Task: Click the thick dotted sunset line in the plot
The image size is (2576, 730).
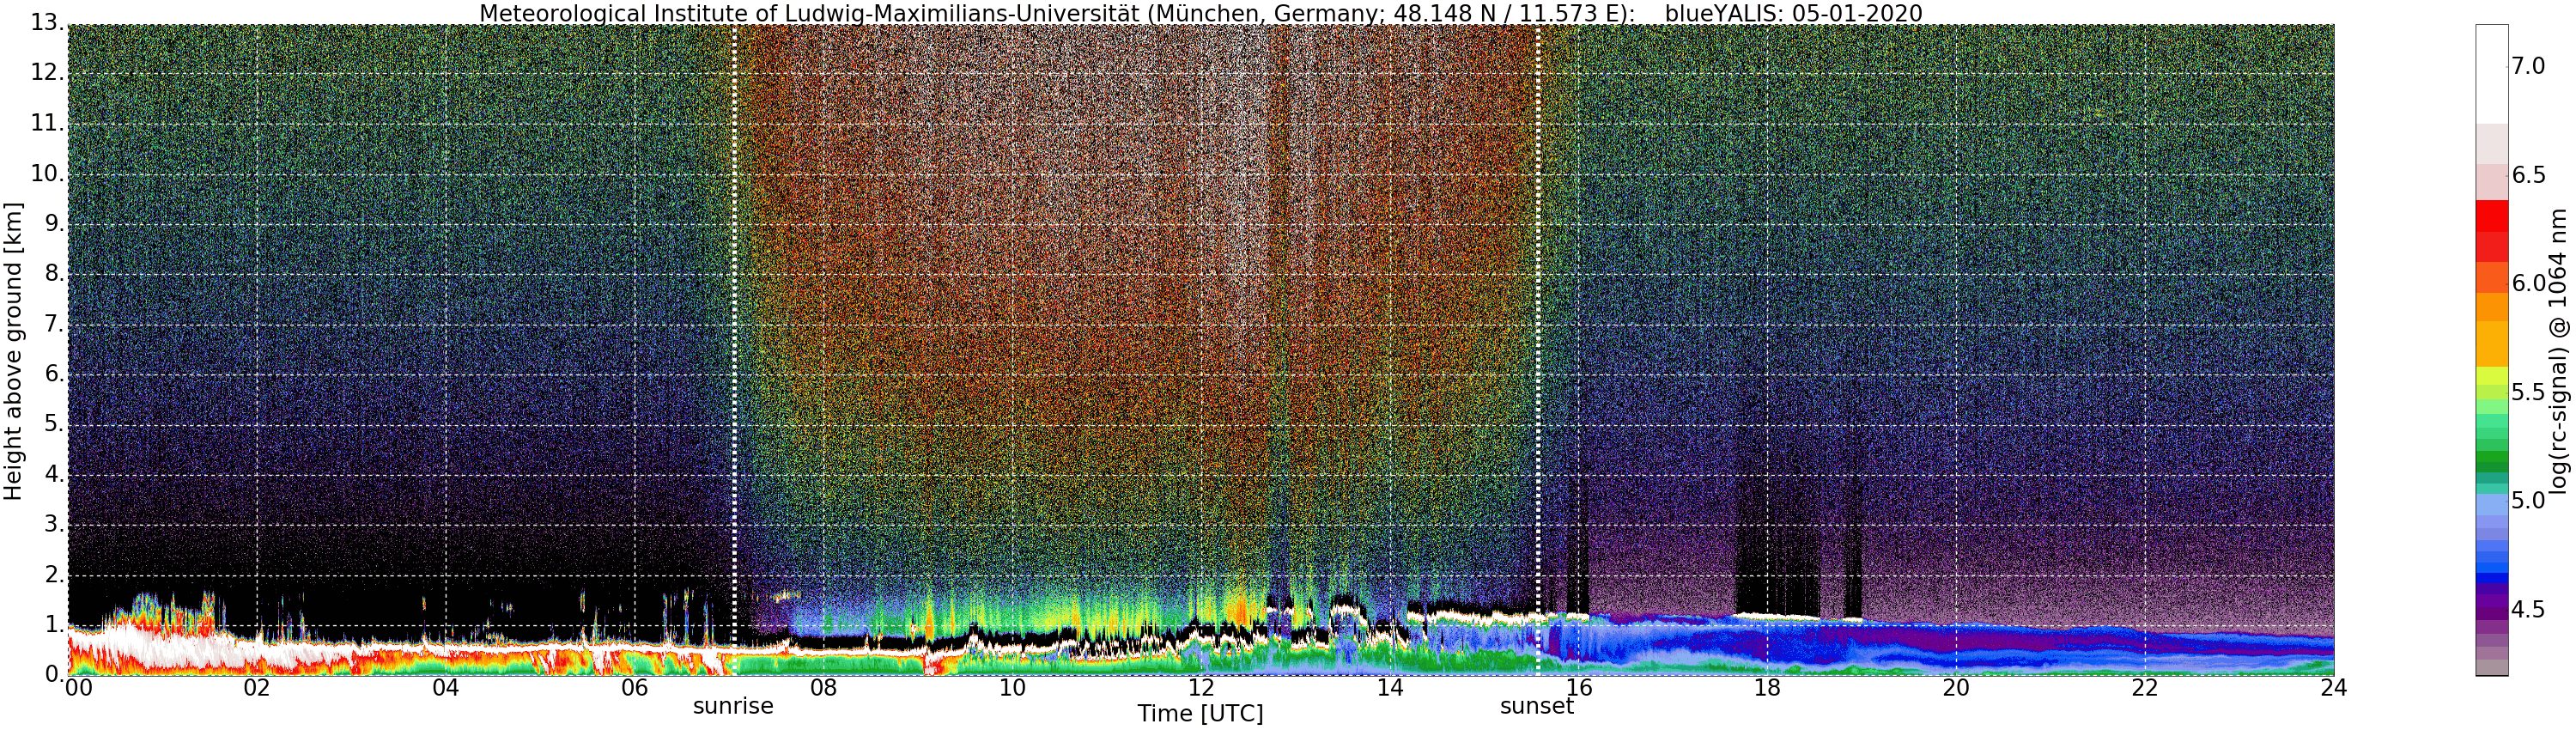Action: click(x=1538, y=350)
